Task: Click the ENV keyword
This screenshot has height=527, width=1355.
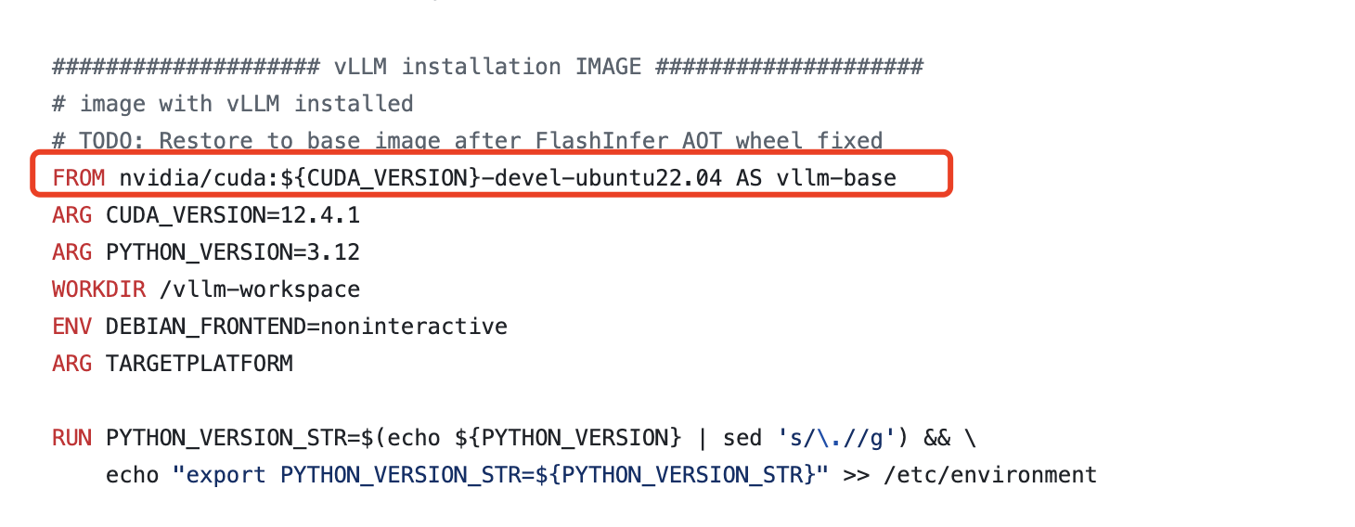Action: pyautogui.click(x=72, y=327)
